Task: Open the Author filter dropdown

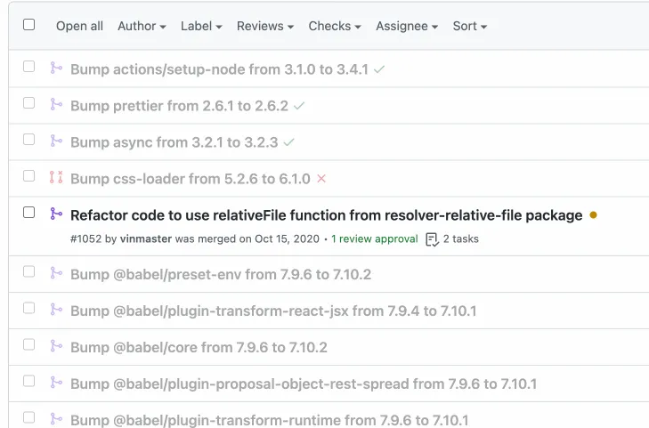Action: [142, 26]
